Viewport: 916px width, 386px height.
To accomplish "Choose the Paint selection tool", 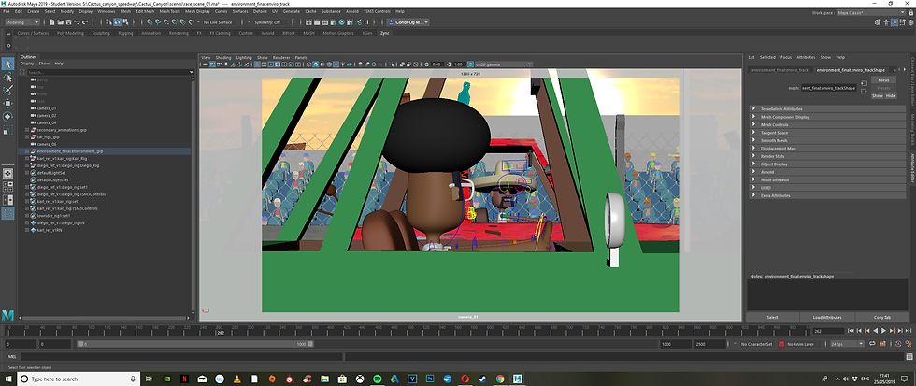I will click(x=7, y=90).
